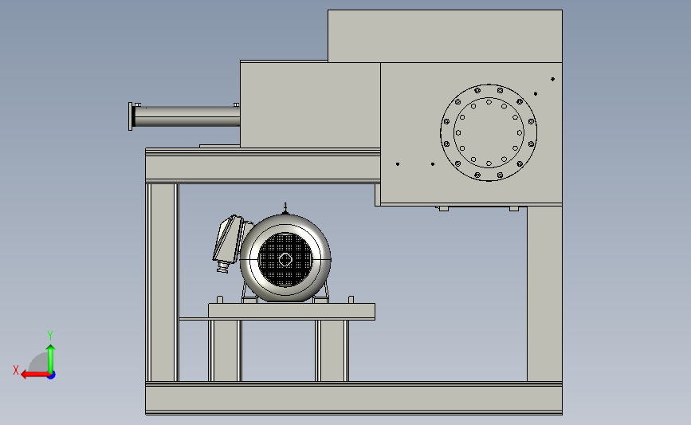Click the red X axis arrow on triad
Screen dimensions: 691x425
tap(34, 375)
